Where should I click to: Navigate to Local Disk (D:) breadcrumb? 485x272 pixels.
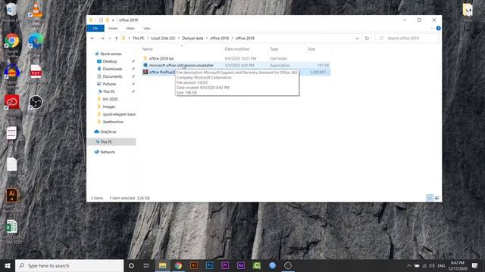pos(163,39)
